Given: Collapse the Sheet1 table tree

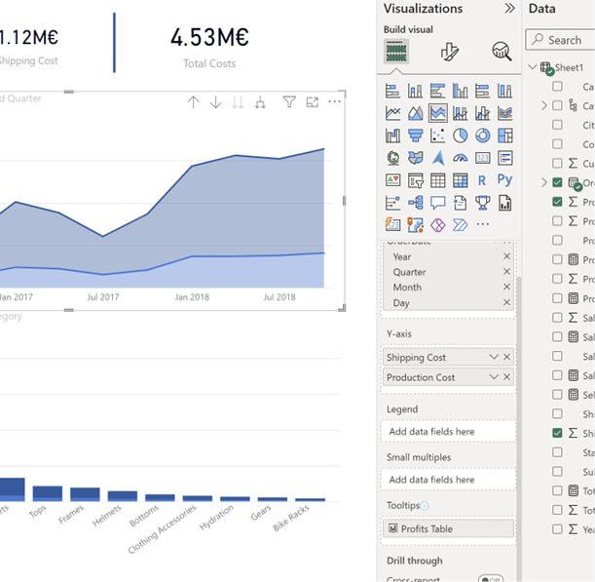Looking at the screenshot, I should [533, 67].
